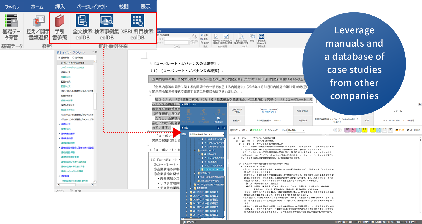Click the pink 1Y back button
Viewport: 422px width, 224px height.
point(353,130)
